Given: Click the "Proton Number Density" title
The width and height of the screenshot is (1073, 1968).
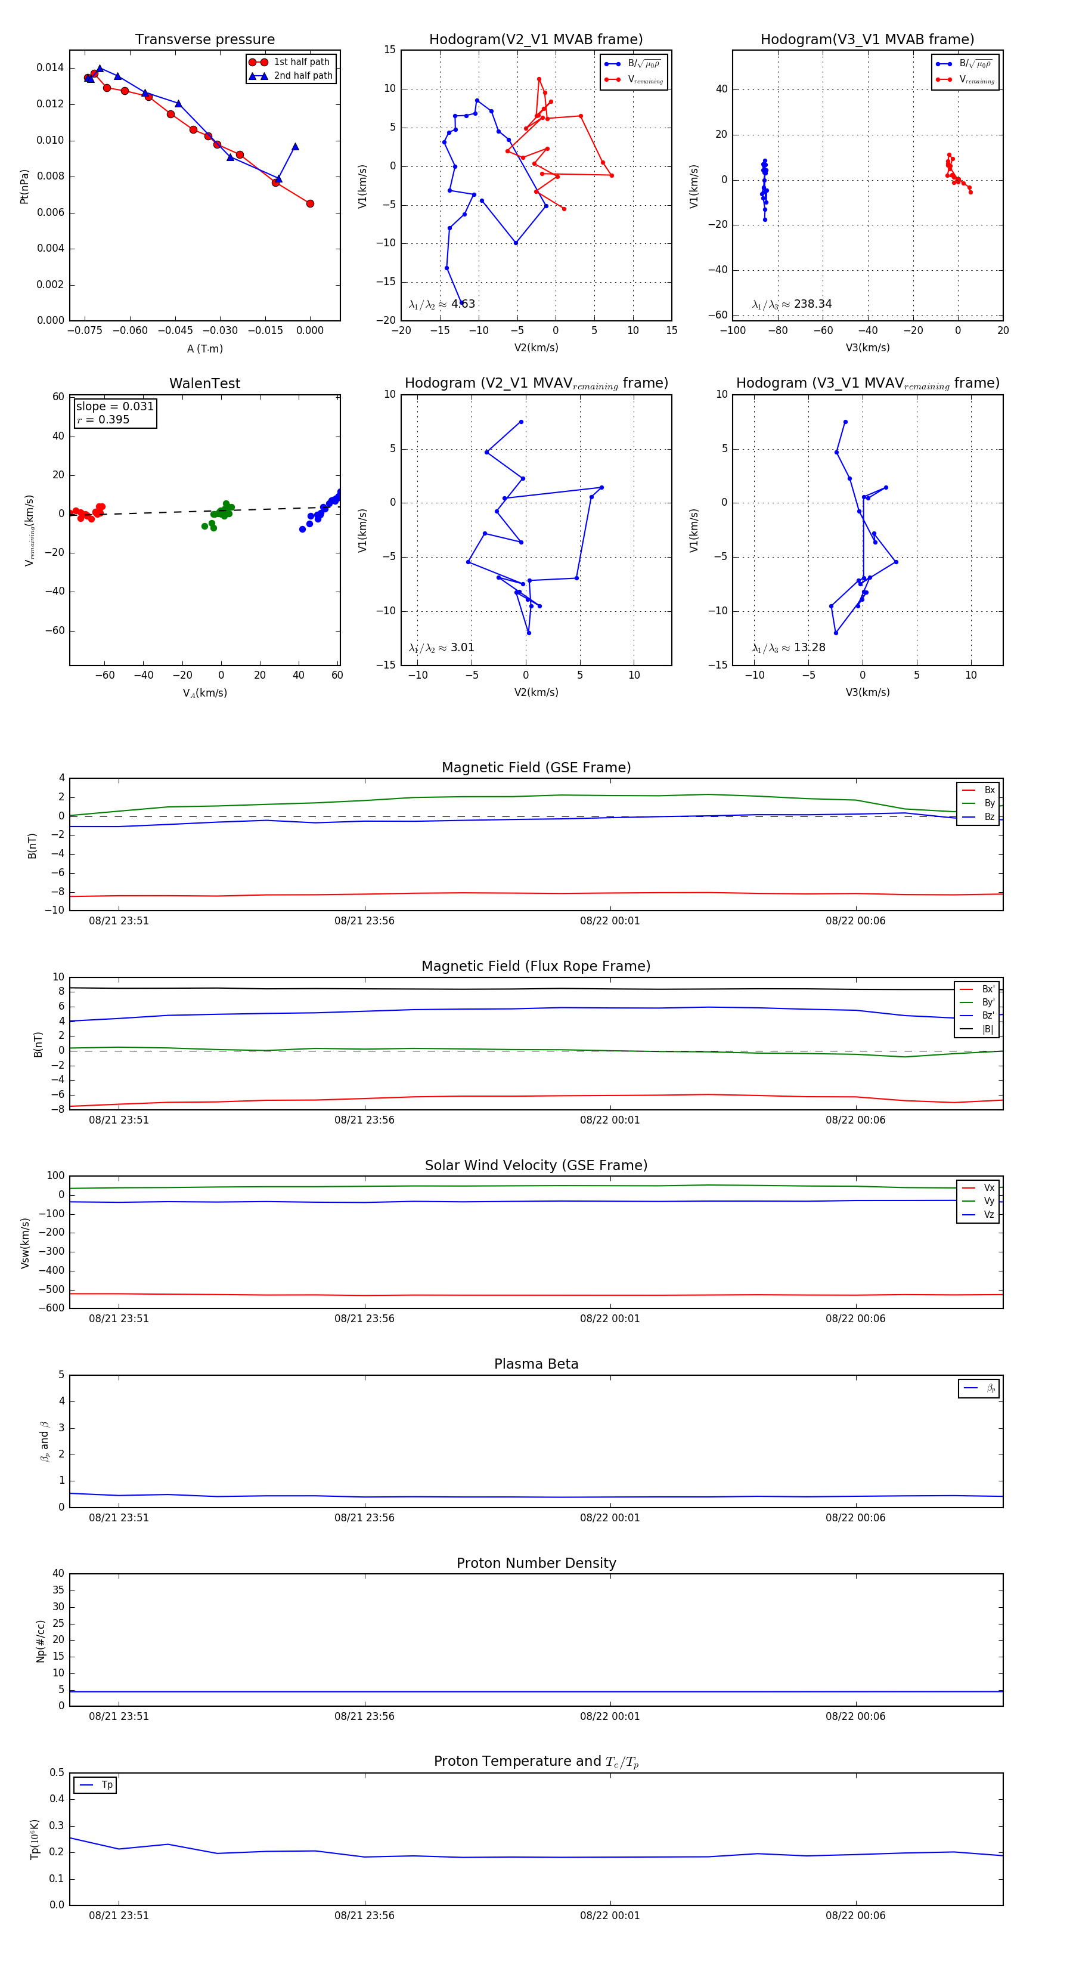Looking at the screenshot, I should (x=536, y=1563).
